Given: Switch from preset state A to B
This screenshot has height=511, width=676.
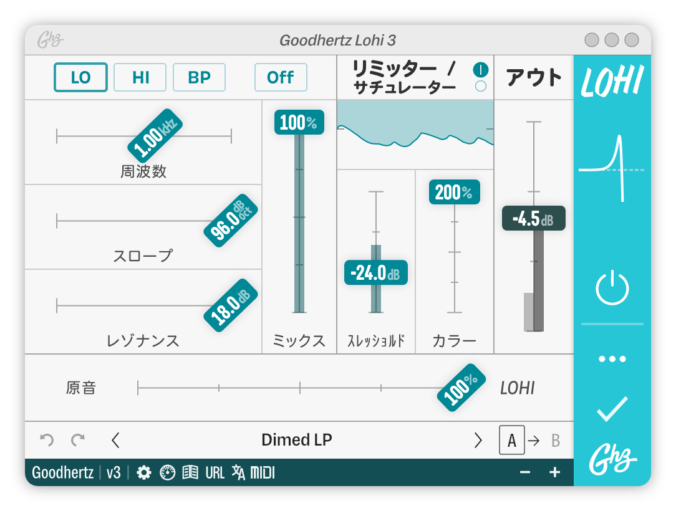Looking at the screenshot, I should [551, 440].
